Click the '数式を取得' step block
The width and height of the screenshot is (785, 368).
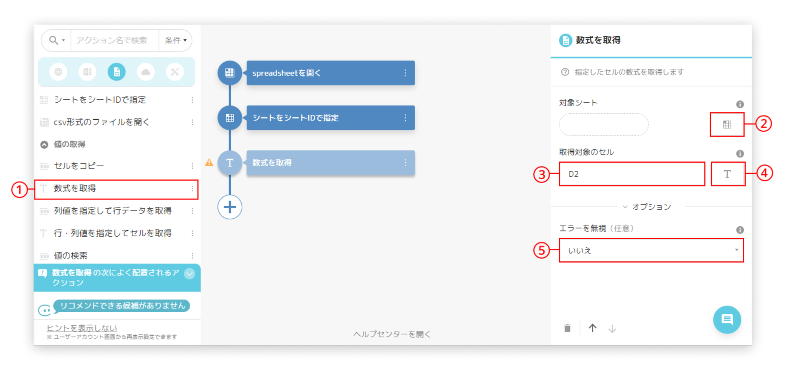330,163
